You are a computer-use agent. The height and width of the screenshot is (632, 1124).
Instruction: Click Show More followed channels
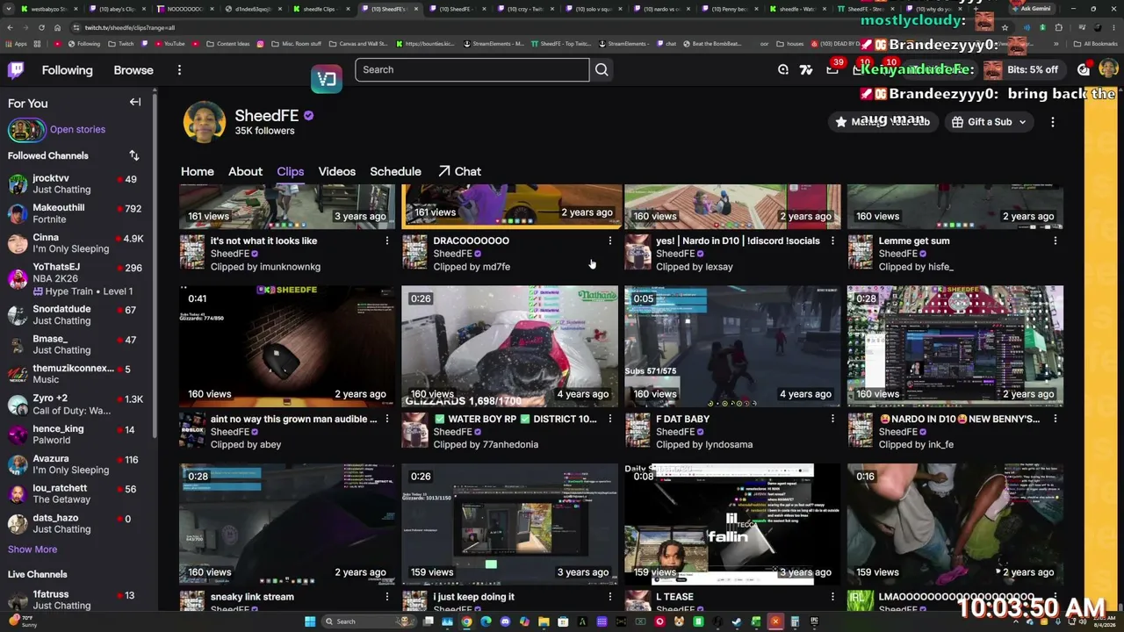click(32, 549)
